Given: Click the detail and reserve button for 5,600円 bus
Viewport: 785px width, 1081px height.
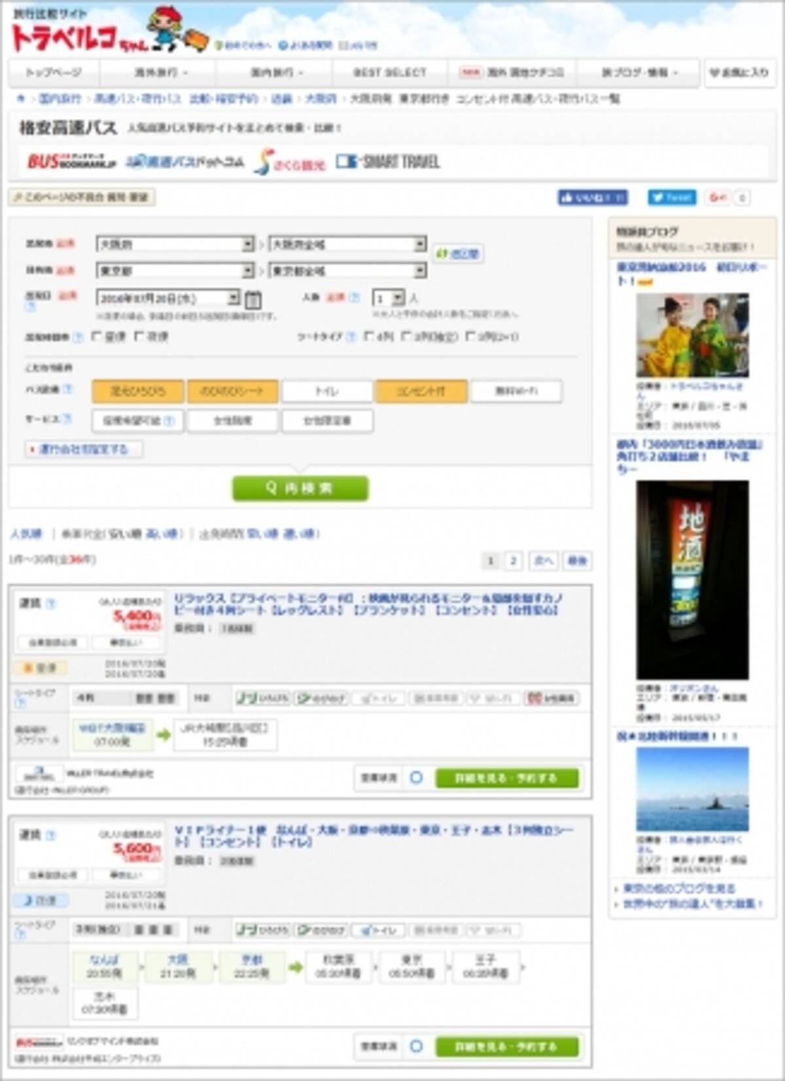Looking at the screenshot, I should [507, 1046].
